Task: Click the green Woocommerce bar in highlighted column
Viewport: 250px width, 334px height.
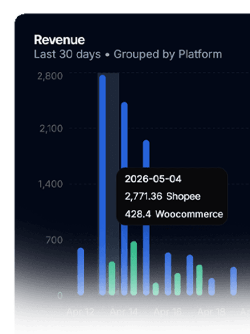Action: coord(112,278)
